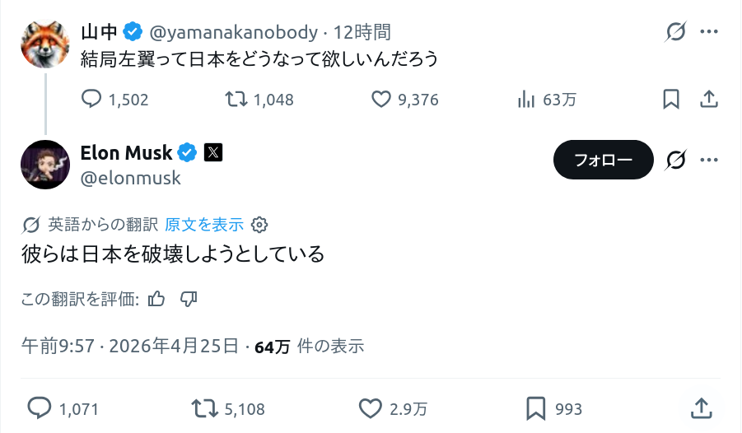Reply to 山中's post with 1,502 replies
Image resolution: width=742 pixels, height=433 pixels.
(x=91, y=100)
